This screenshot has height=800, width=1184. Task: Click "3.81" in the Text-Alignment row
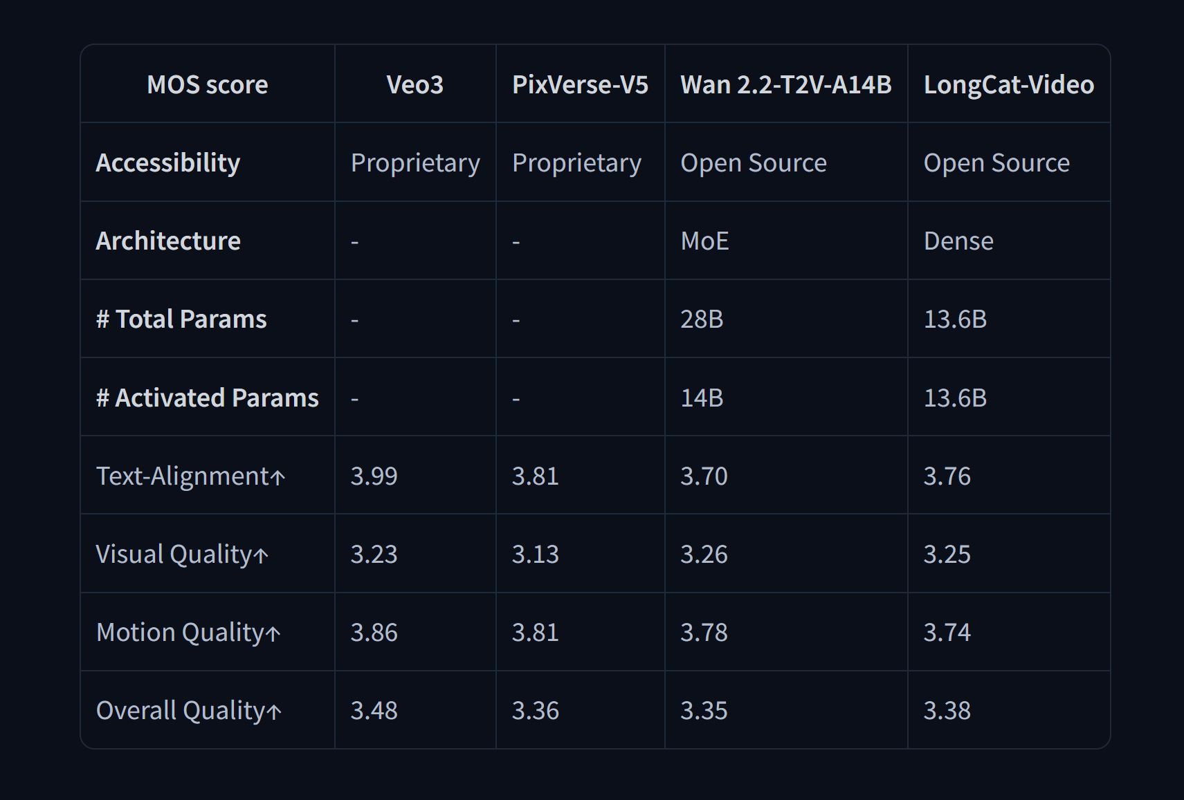[535, 476]
